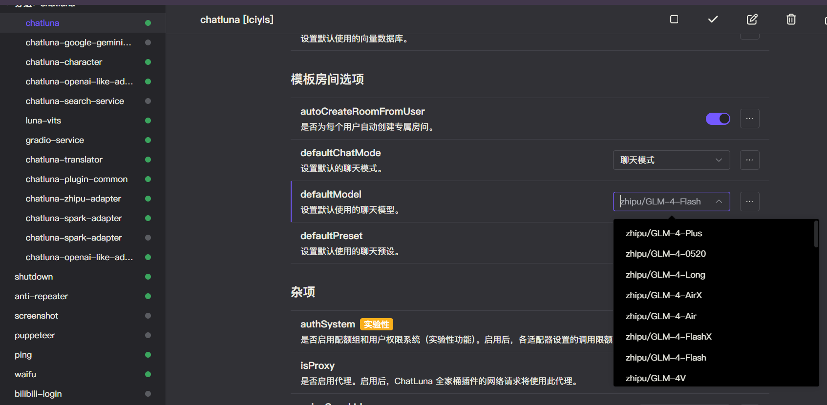Open gradio-service plugin entry
Screen dimensions: 827x405
(83, 140)
